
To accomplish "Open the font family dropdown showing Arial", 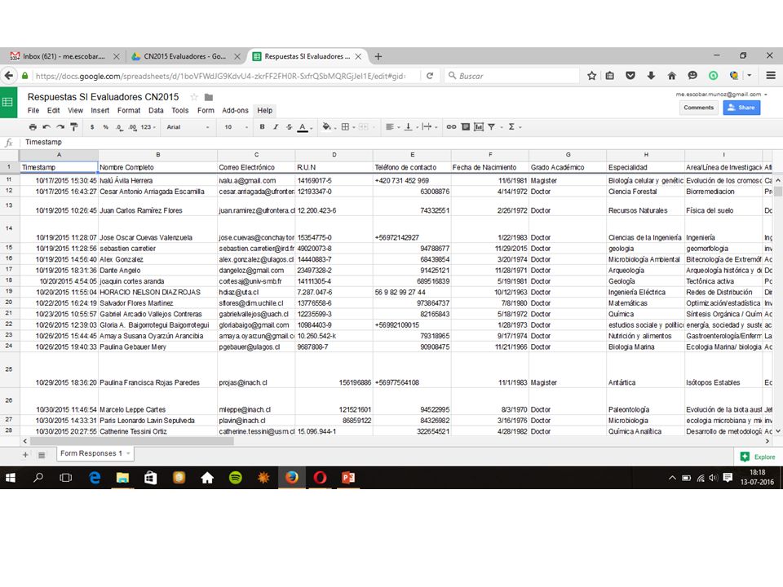I will [188, 127].
